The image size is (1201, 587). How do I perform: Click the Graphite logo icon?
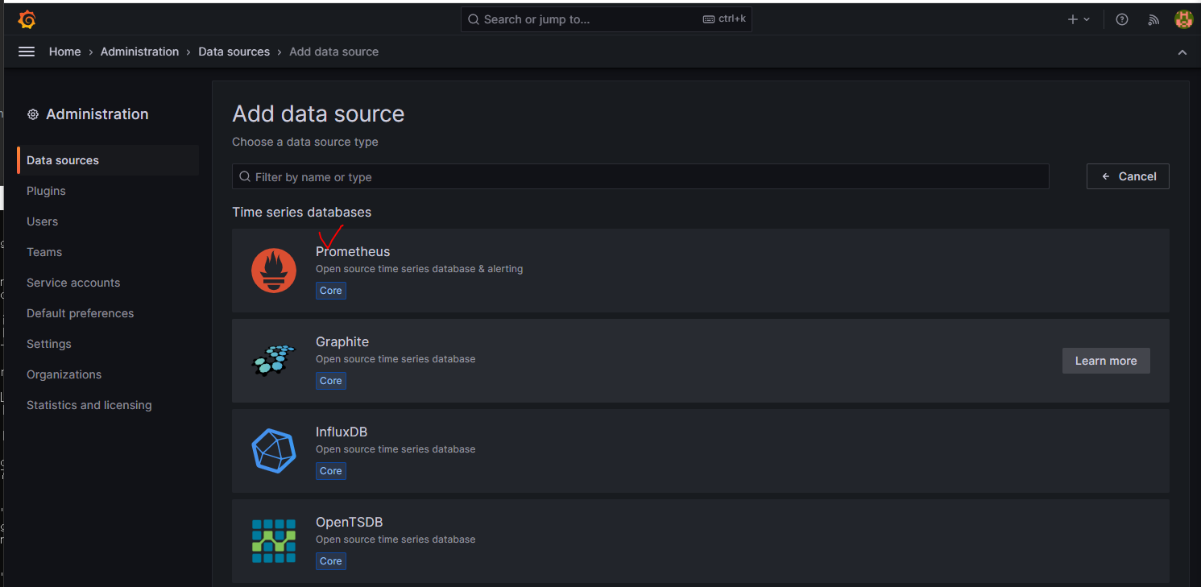(x=274, y=361)
